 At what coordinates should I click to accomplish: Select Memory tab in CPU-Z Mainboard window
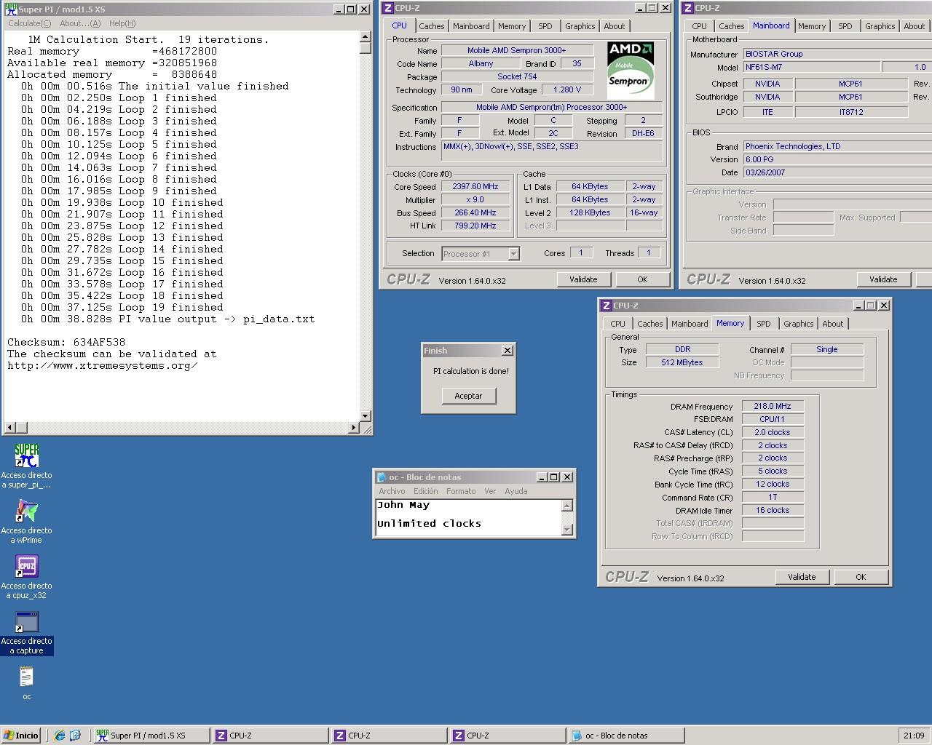[x=812, y=26]
